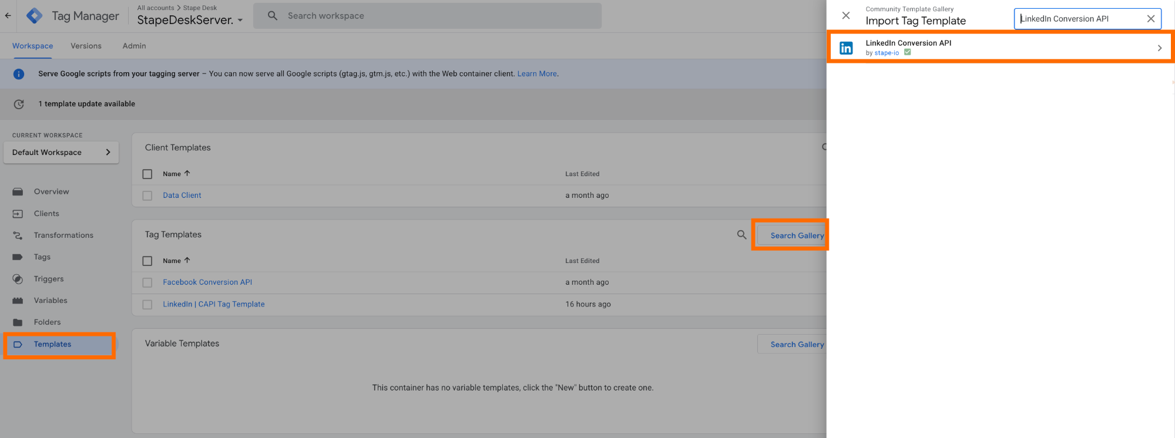Follow the Learn More link
The image size is (1175, 438).
click(x=537, y=74)
